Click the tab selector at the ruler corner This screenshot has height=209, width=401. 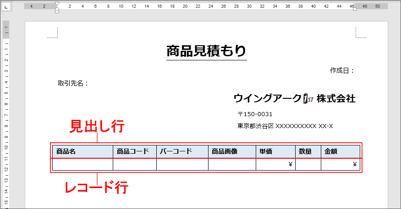tap(6, 7)
